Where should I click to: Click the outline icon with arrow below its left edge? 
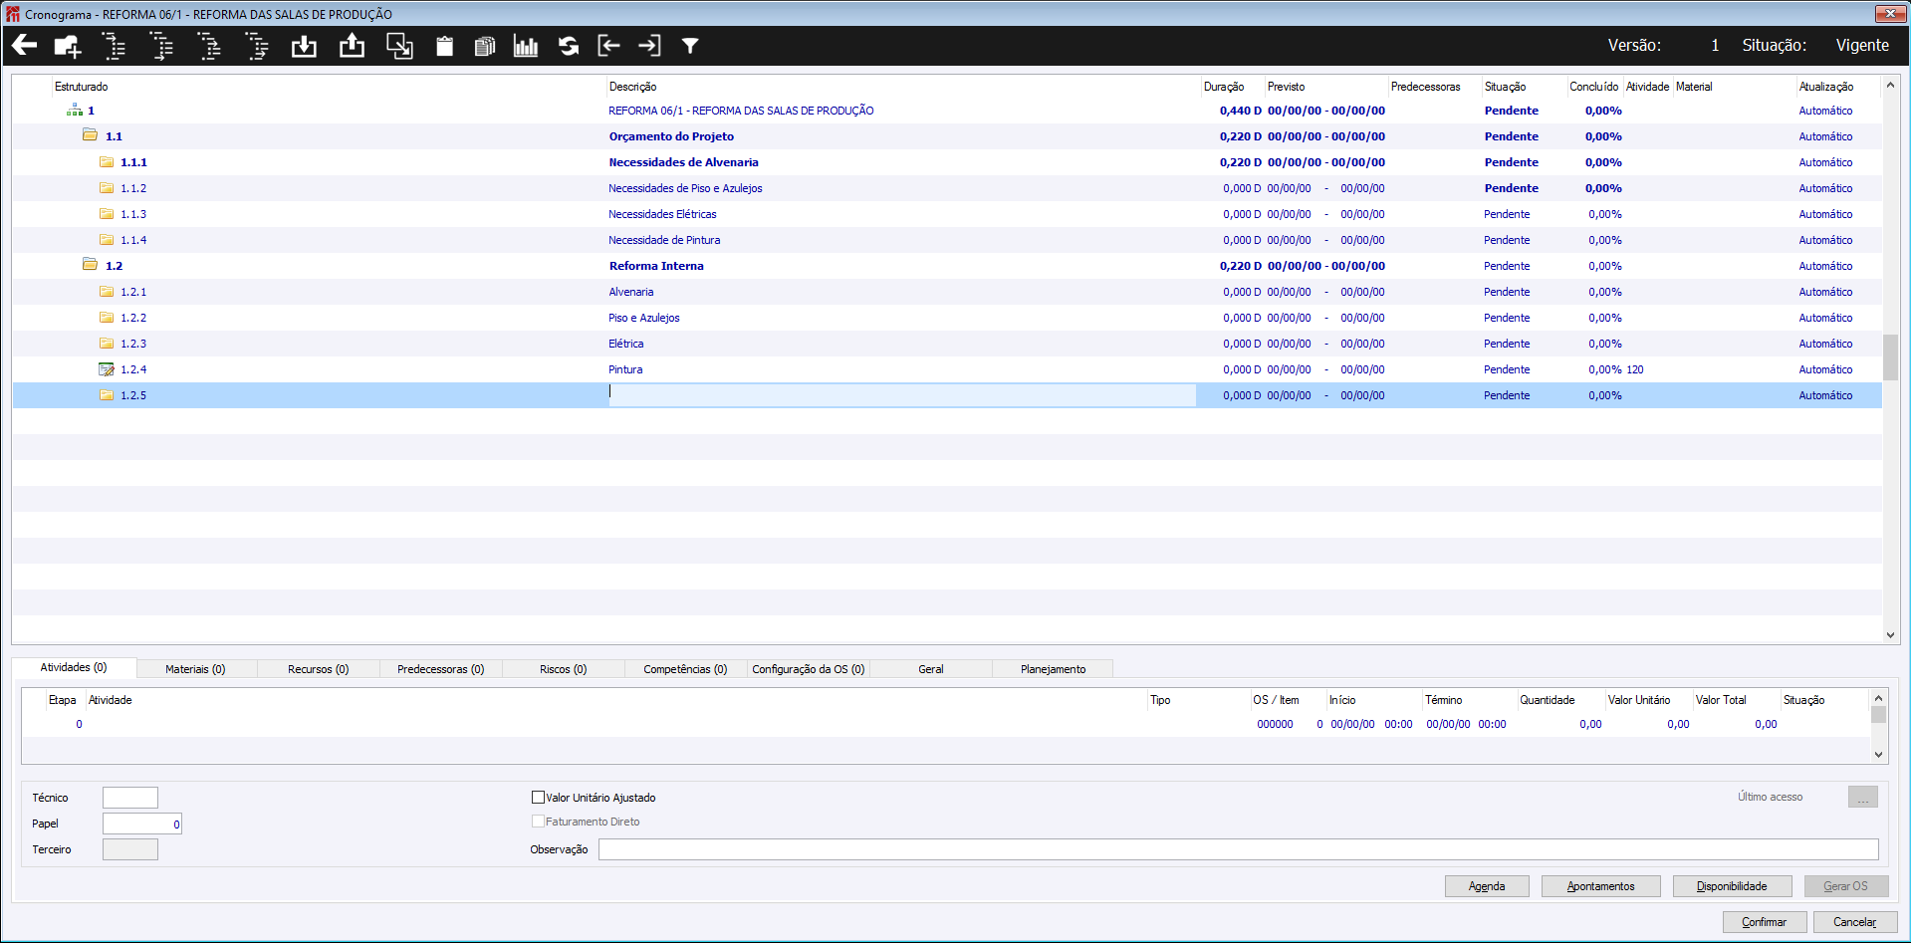point(161,46)
